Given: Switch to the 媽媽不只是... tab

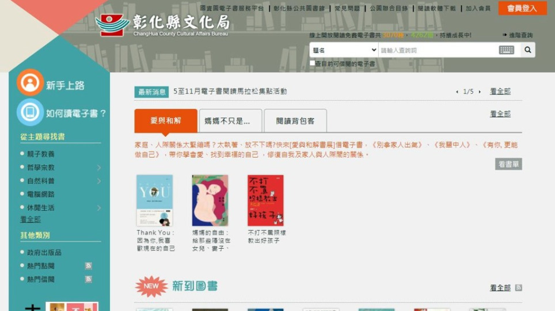Looking at the screenshot, I should pyautogui.click(x=230, y=121).
